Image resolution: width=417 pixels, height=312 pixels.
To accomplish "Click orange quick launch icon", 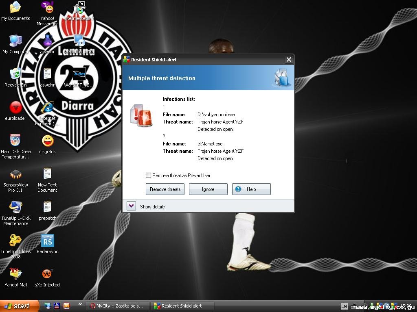I will [66, 306].
